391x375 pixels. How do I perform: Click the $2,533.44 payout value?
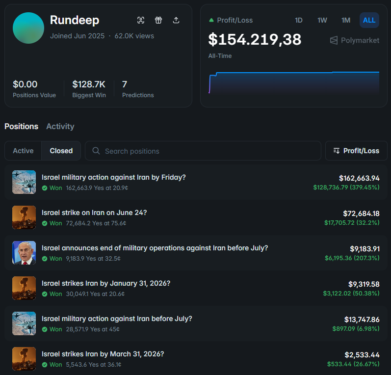(x=362, y=355)
